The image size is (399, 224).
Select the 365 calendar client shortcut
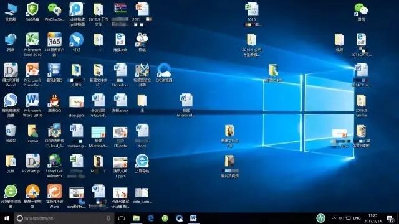pyautogui.click(x=54, y=44)
